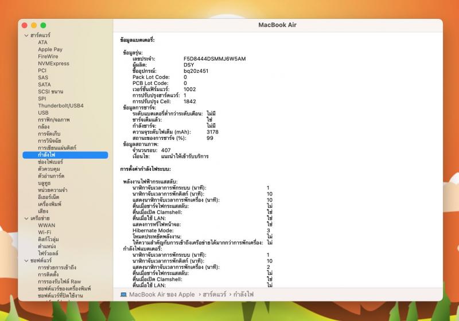Viewport: 459px width, 321px height.
Task: Click cycle count value 407
Action: point(166,150)
